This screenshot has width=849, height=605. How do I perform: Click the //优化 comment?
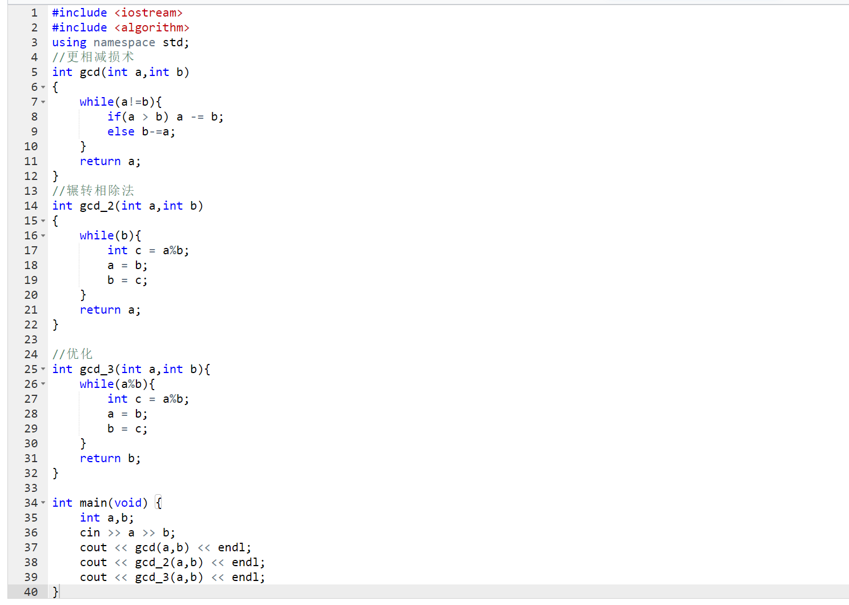click(73, 354)
